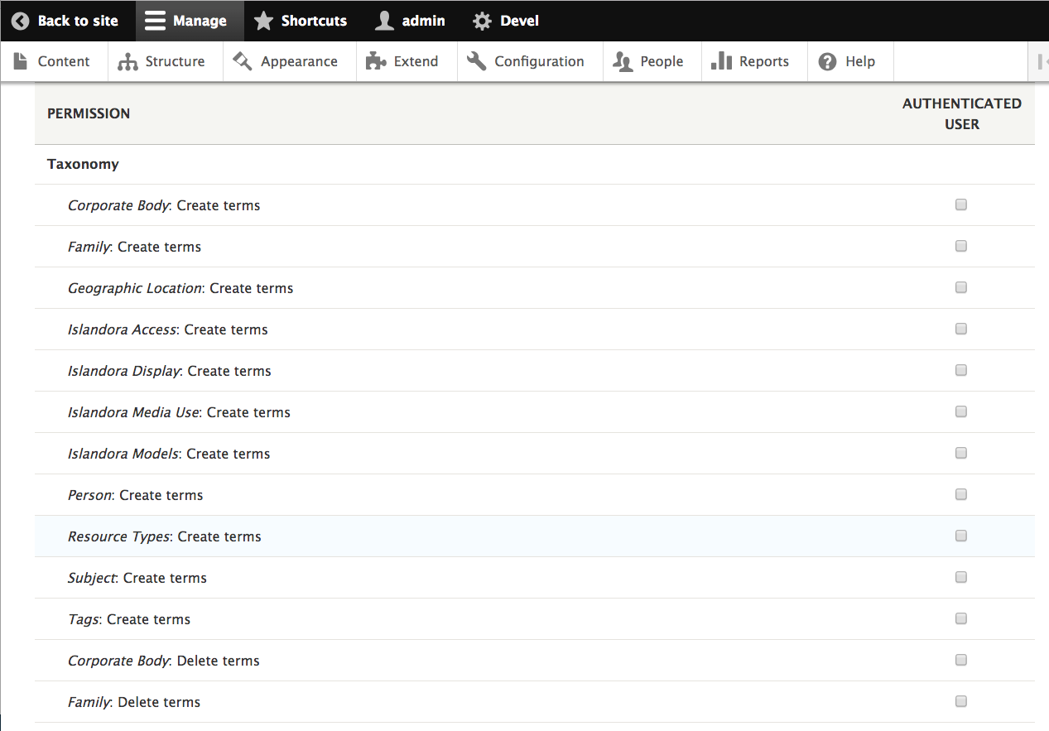The width and height of the screenshot is (1049, 731).
Task: Check the Family: Delete terms checkbox
Action: [x=961, y=701]
